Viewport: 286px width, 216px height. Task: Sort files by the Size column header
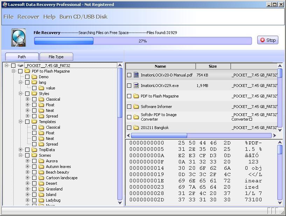point(212,66)
